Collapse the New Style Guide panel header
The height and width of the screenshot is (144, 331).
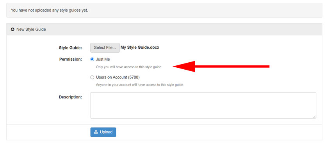pos(164,30)
